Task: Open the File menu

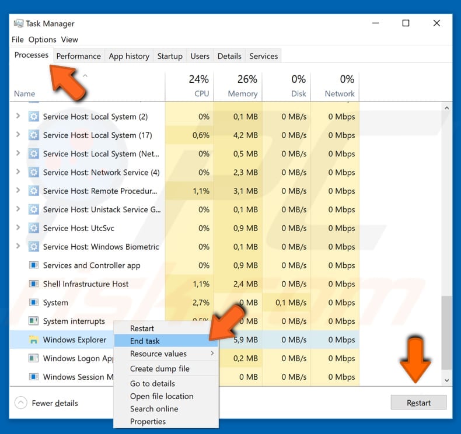Action: pyautogui.click(x=18, y=39)
